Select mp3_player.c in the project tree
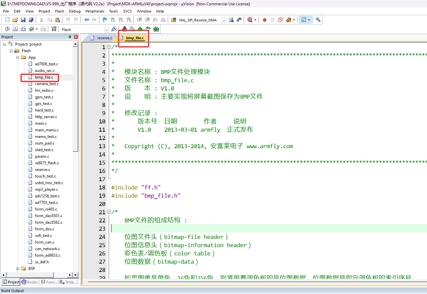Viewport: 427px width, 294px height. pyautogui.click(x=47, y=189)
